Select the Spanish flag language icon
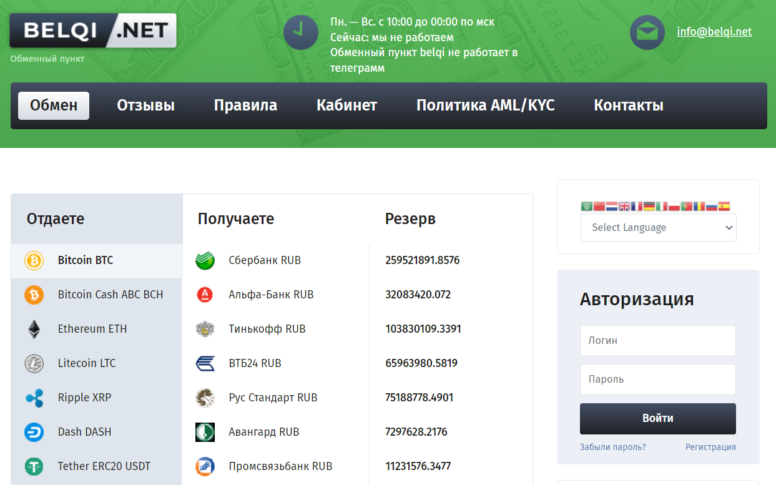Viewport: 776px width, 485px height. click(x=724, y=206)
